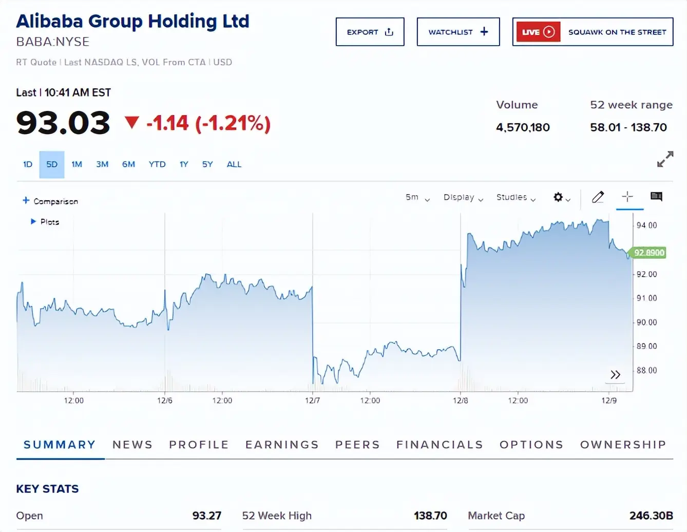This screenshot has width=687, height=532.
Task: Expand the Plots disclosure triangle
Action: 33,222
